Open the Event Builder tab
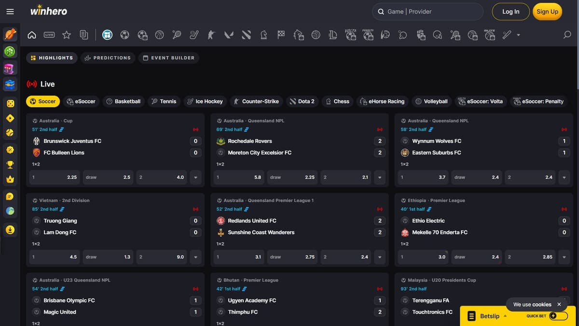Screen dimensions: 579x326 [169, 58]
